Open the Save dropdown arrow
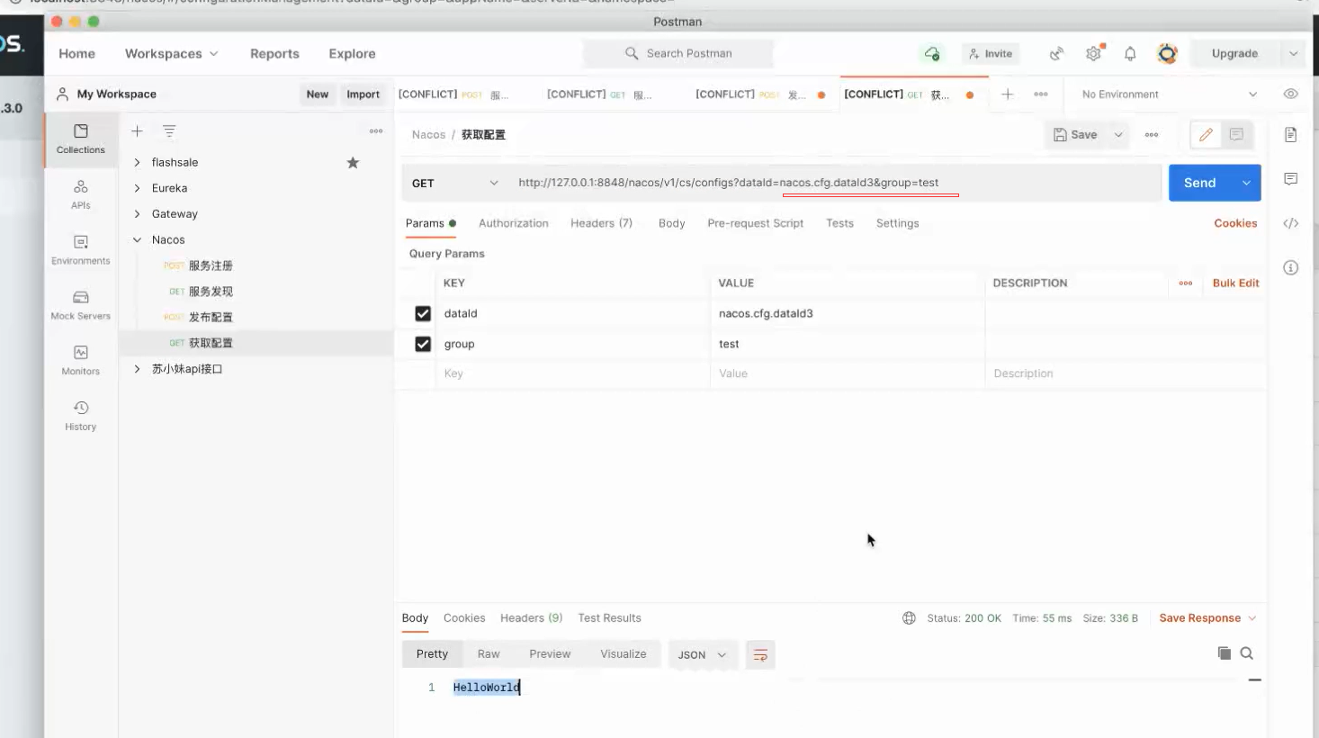This screenshot has height=738, width=1319. click(x=1118, y=135)
